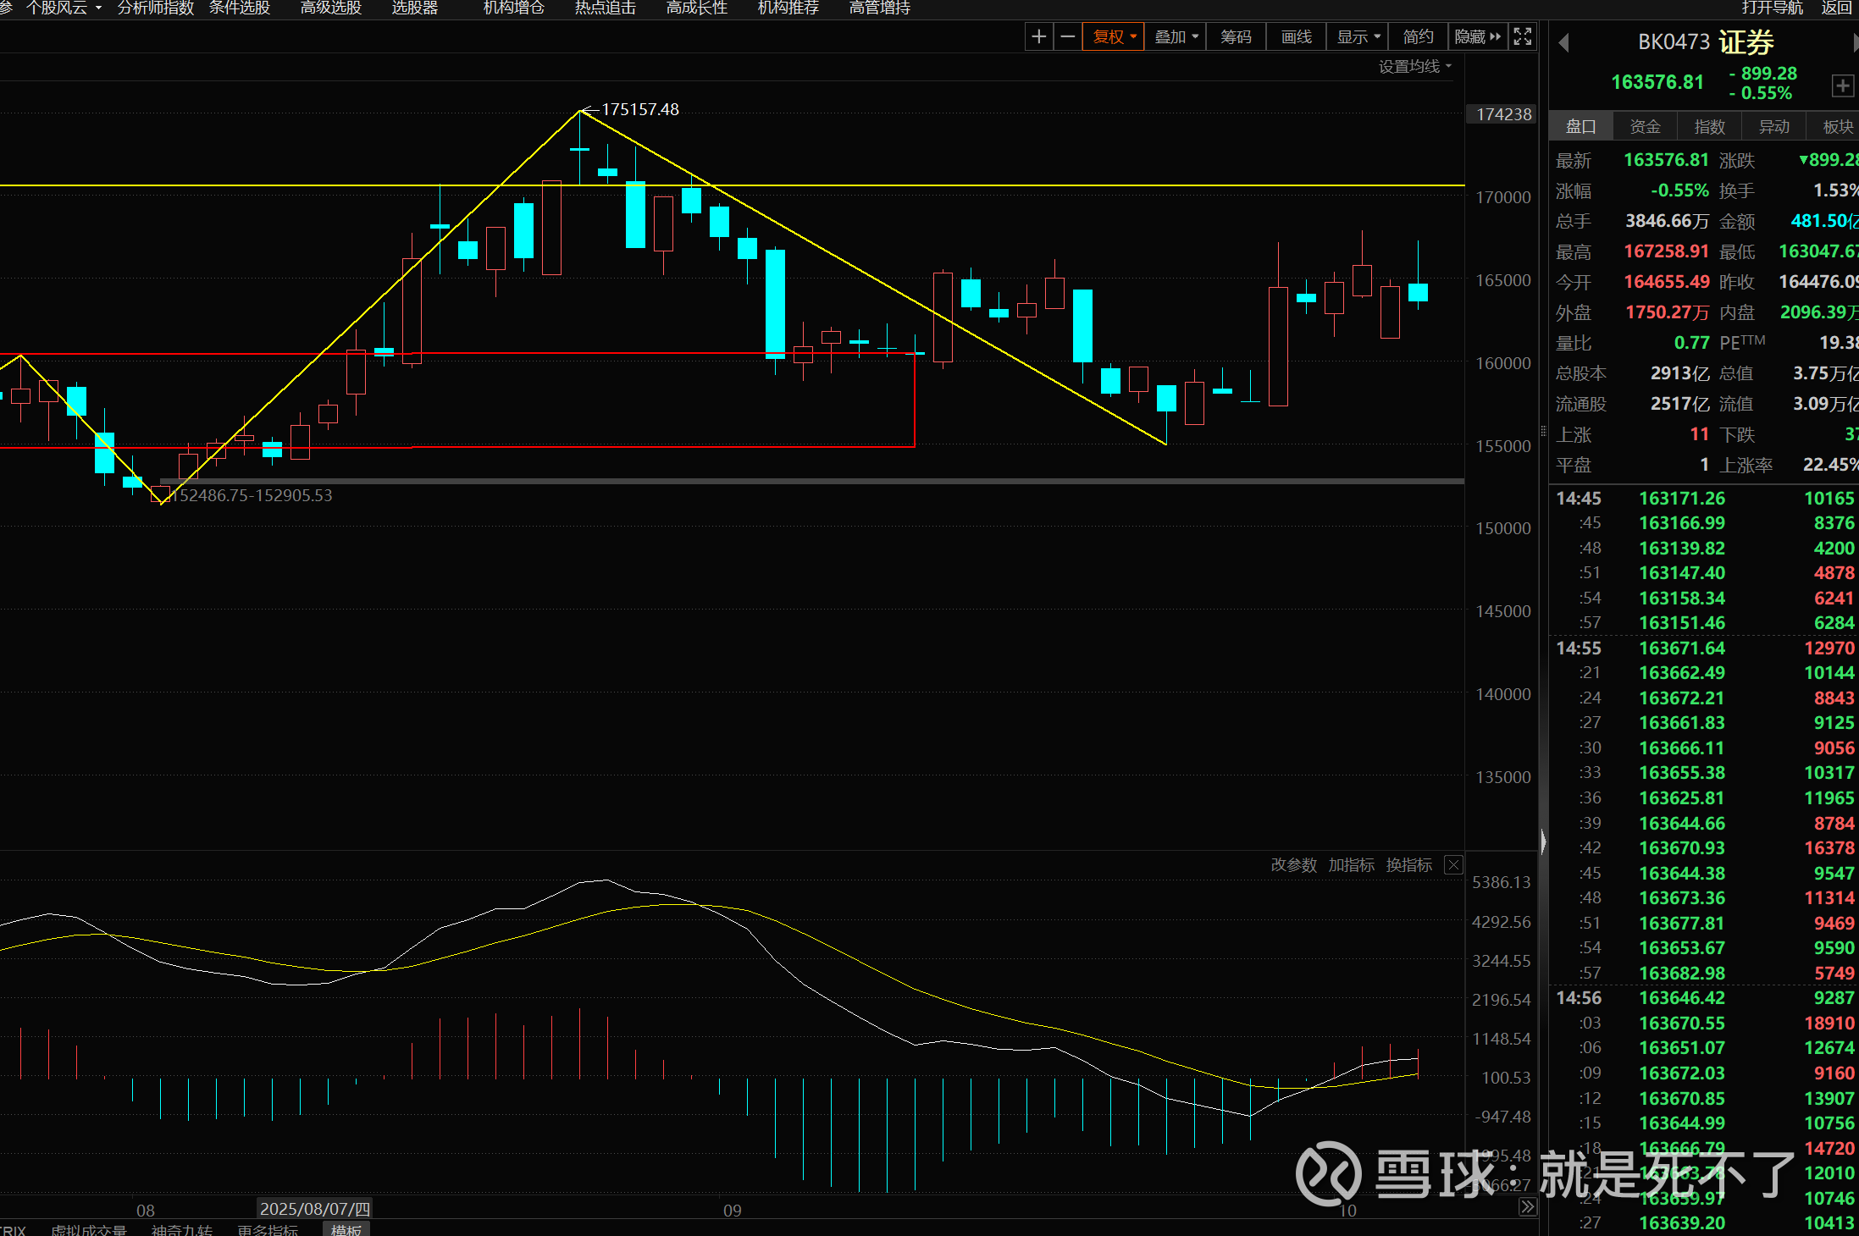Toggle the 画线 drawing tools
Image resolution: width=1859 pixels, height=1236 pixels.
pyautogui.click(x=1296, y=36)
